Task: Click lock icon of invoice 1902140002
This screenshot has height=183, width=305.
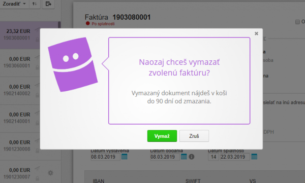Action: pyautogui.click(x=37, y=95)
